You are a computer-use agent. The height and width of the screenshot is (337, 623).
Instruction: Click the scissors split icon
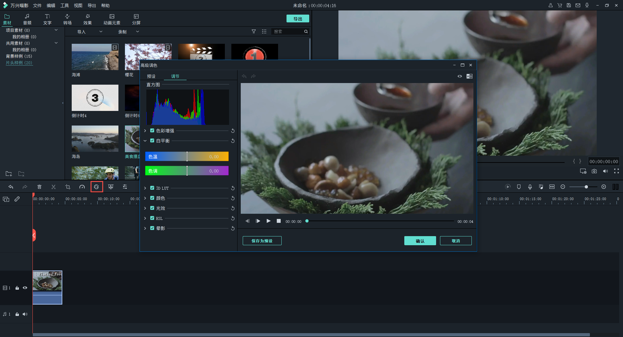(x=54, y=187)
